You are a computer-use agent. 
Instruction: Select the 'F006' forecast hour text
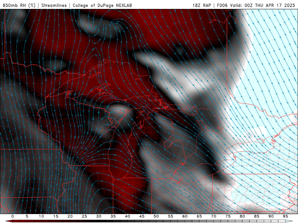point(222,5)
